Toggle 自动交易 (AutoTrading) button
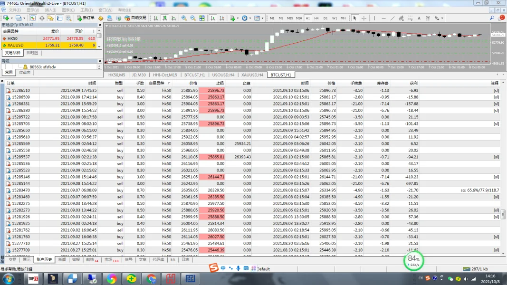Screen dimensions: 507x285 coord(135,18)
